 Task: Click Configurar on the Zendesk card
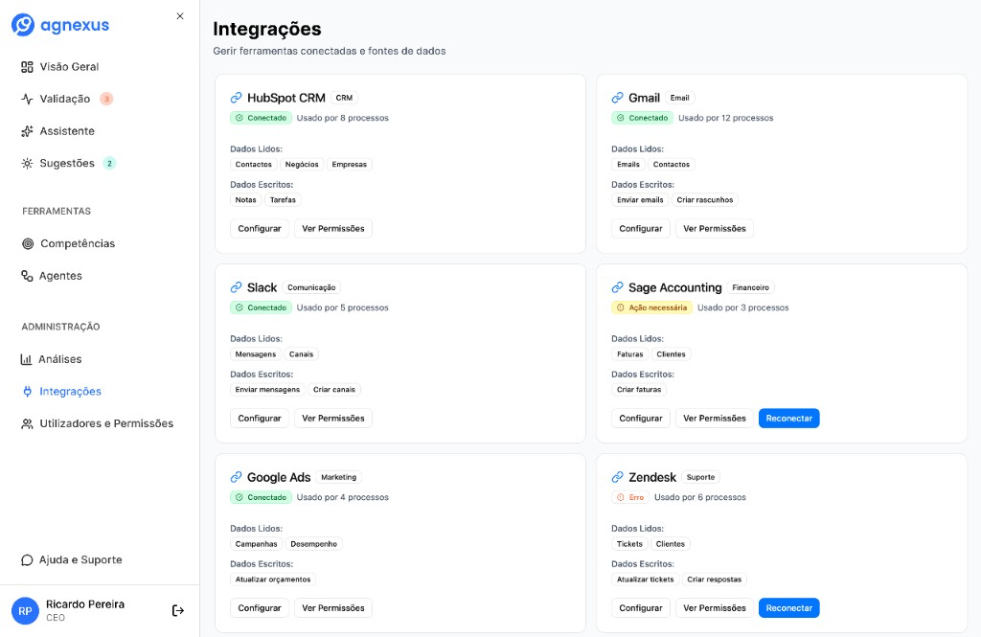(641, 607)
